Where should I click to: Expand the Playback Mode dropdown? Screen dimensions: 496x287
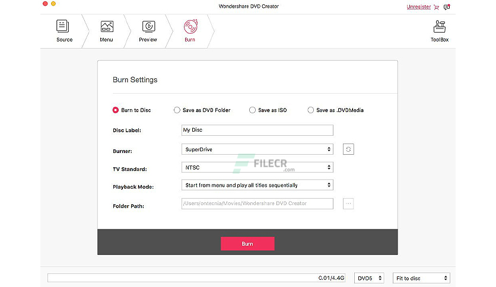pyautogui.click(x=257, y=185)
